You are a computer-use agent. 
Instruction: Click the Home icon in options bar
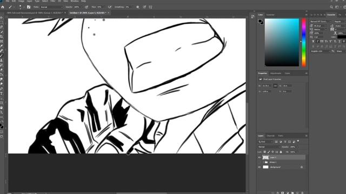tap(3, 7)
